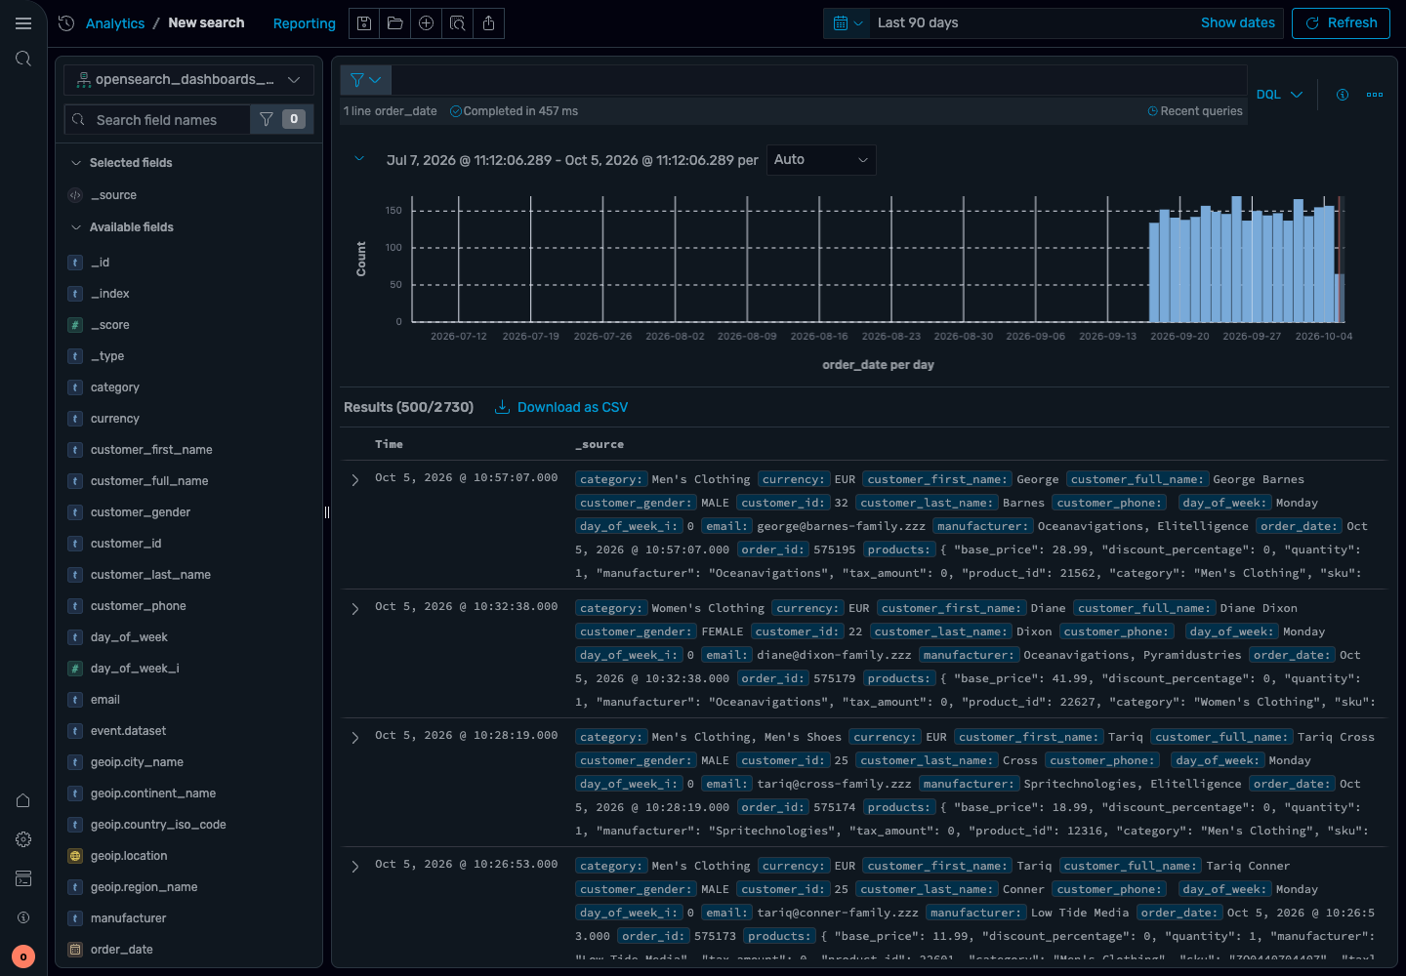
Task: Toggle the field type filter button
Action: pyautogui.click(x=281, y=119)
